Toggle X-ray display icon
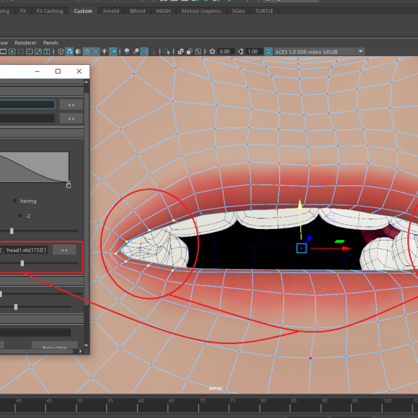 point(181,51)
